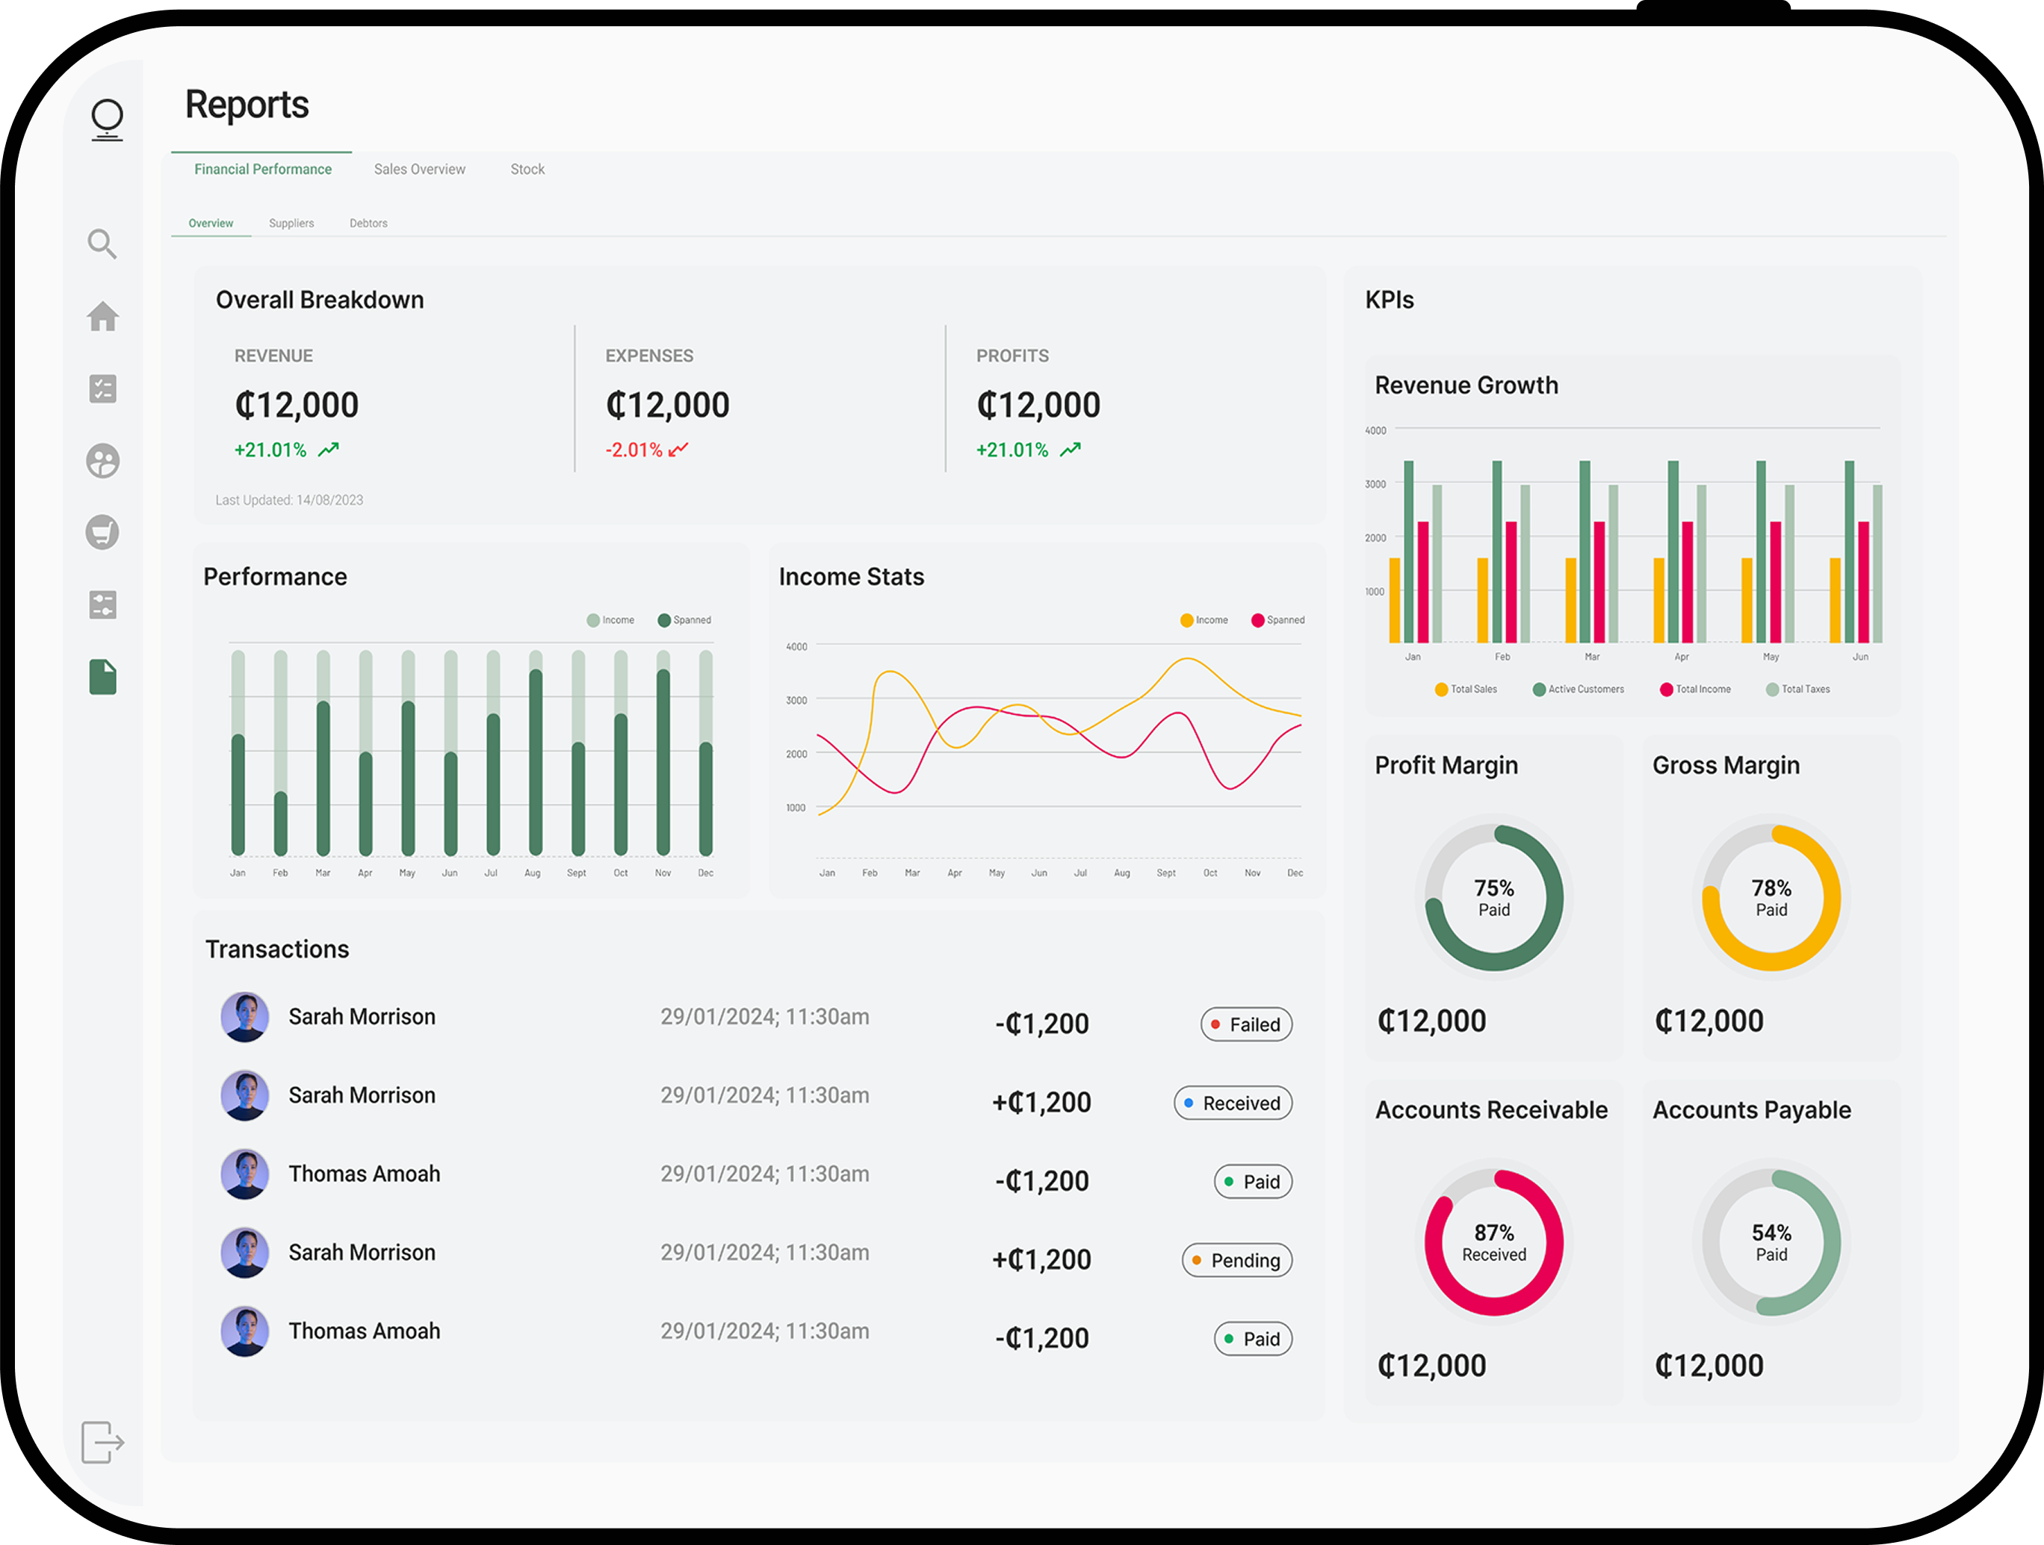Click the search icon in sidebar
The height and width of the screenshot is (1545, 2044).
[102, 244]
